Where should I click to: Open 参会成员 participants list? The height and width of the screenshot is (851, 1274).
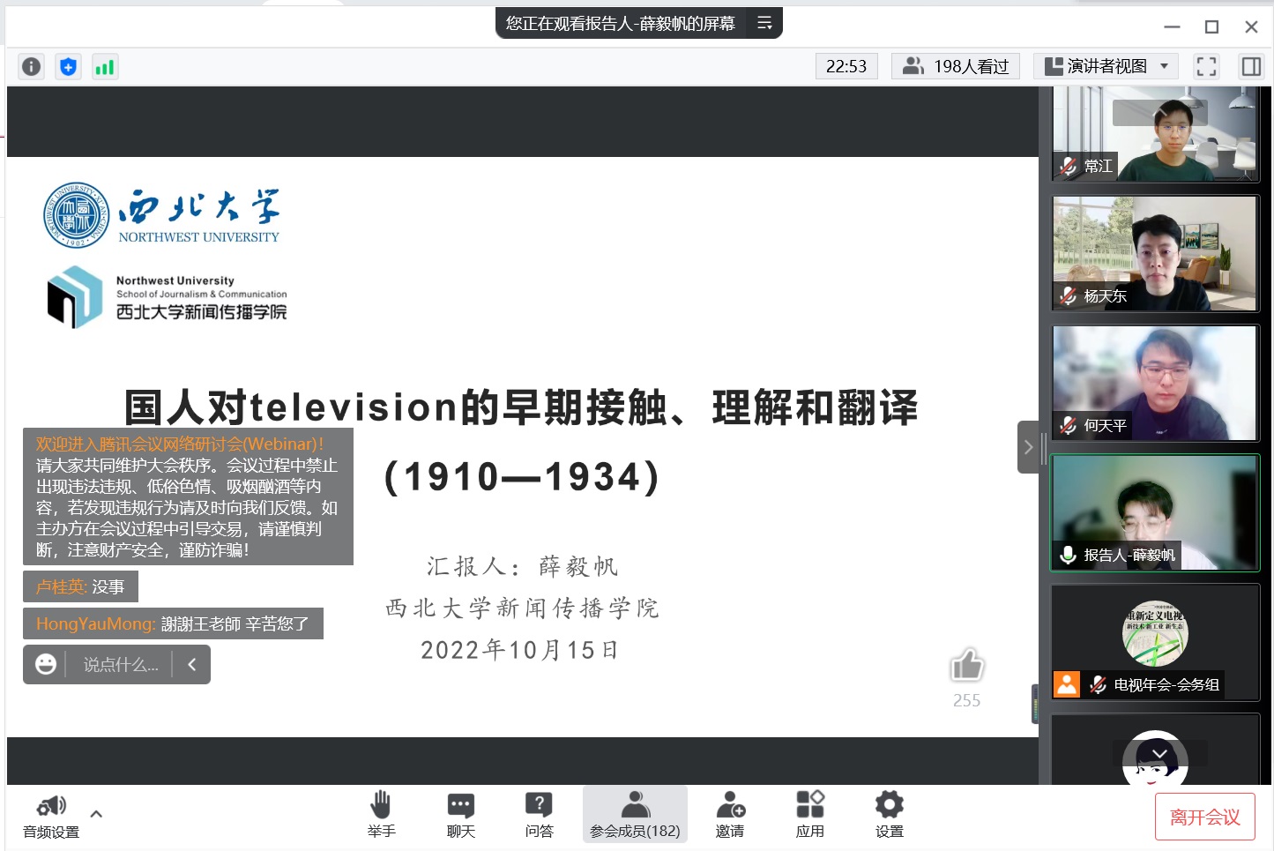[x=635, y=814]
